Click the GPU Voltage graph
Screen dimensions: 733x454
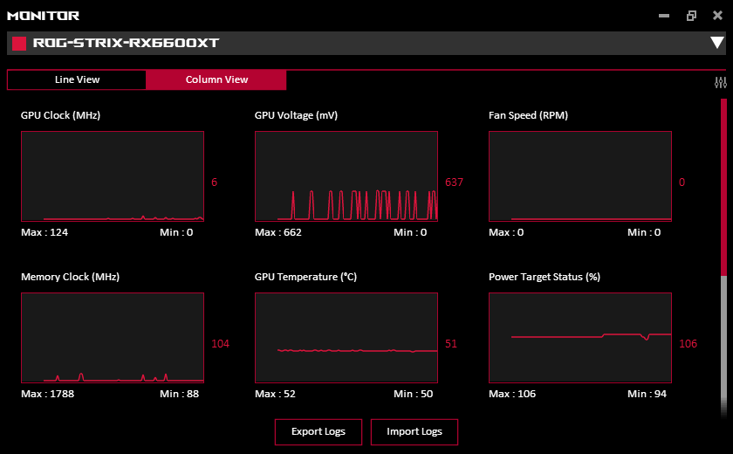pos(346,176)
